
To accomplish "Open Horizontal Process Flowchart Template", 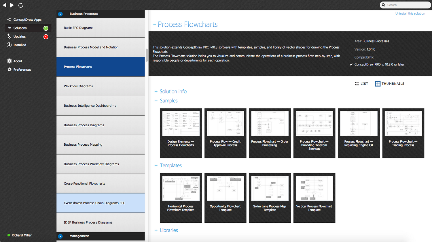I will tap(181, 198).
